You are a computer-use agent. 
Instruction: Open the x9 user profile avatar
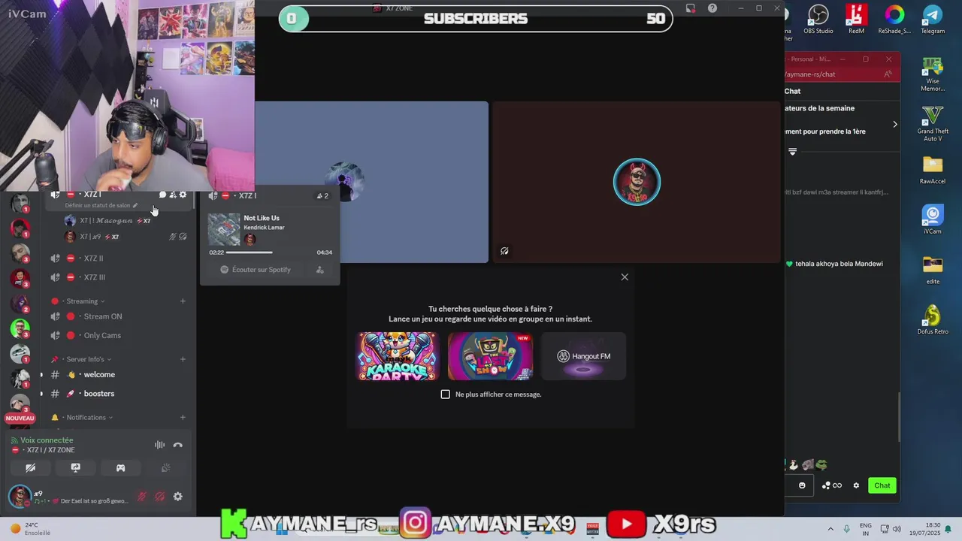pos(20,496)
